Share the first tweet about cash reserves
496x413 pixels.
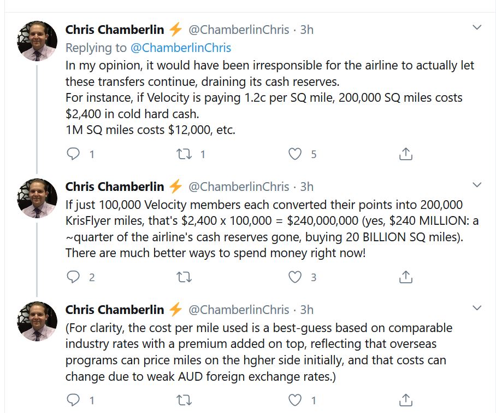405,154
